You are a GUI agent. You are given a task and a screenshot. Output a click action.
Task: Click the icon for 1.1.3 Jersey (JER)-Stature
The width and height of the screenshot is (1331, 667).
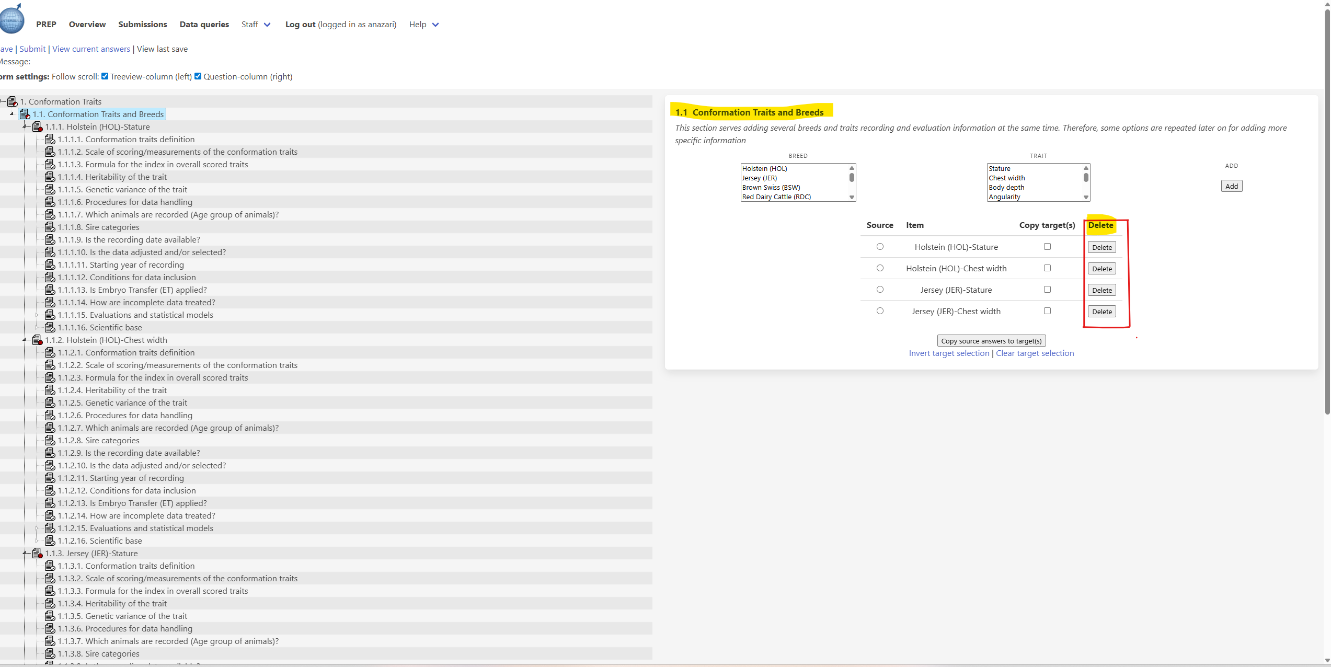point(37,554)
